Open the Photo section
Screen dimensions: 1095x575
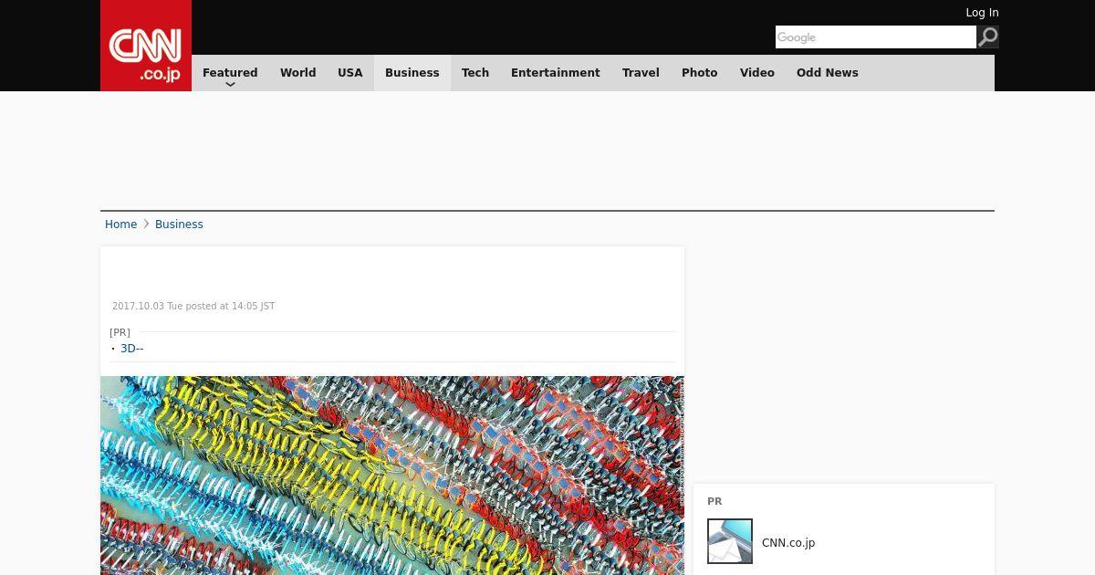pyautogui.click(x=700, y=73)
